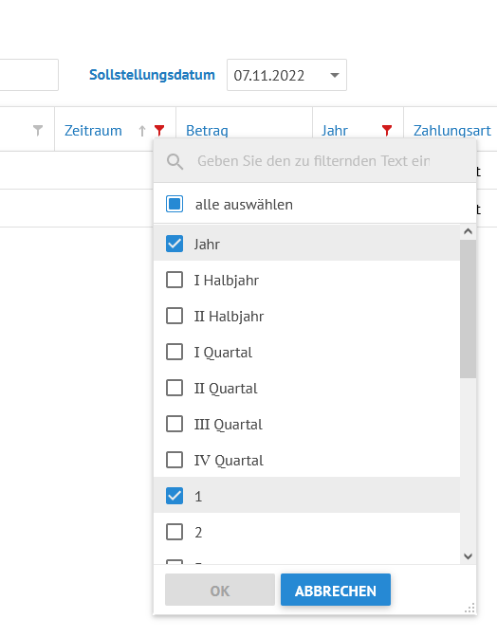497x637 pixels.
Task: Uncheck the 'Jahr' filter option
Action: (x=175, y=244)
